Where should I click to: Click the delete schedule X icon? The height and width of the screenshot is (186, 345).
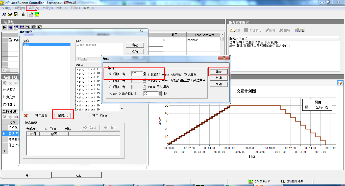(x=10, y=83)
